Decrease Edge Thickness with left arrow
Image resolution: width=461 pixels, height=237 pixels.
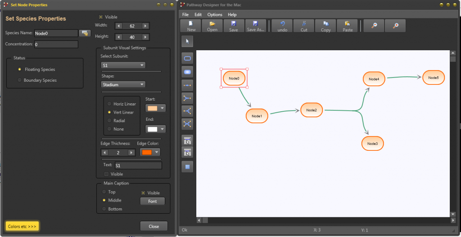105,153
